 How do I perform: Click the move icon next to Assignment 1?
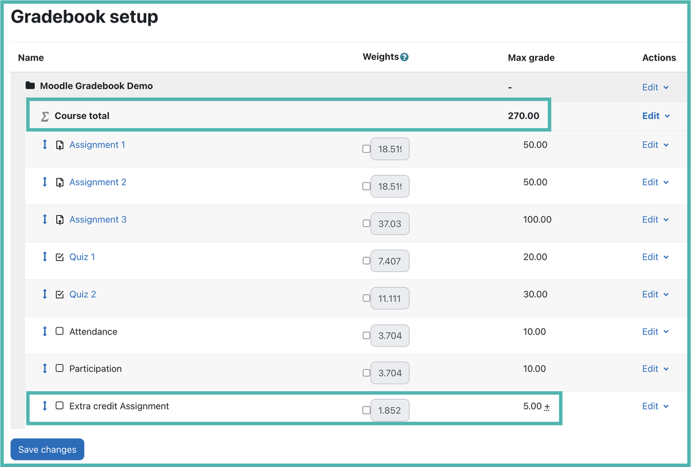(43, 145)
